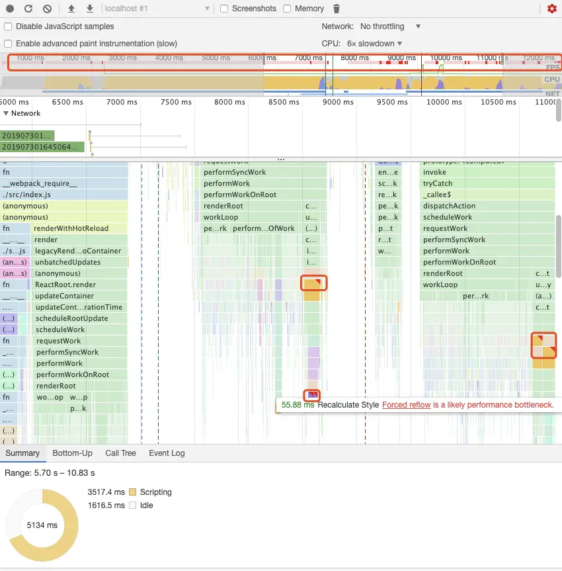Select the 201907301645064 network request bar
562x571 pixels.
(42, 147)
